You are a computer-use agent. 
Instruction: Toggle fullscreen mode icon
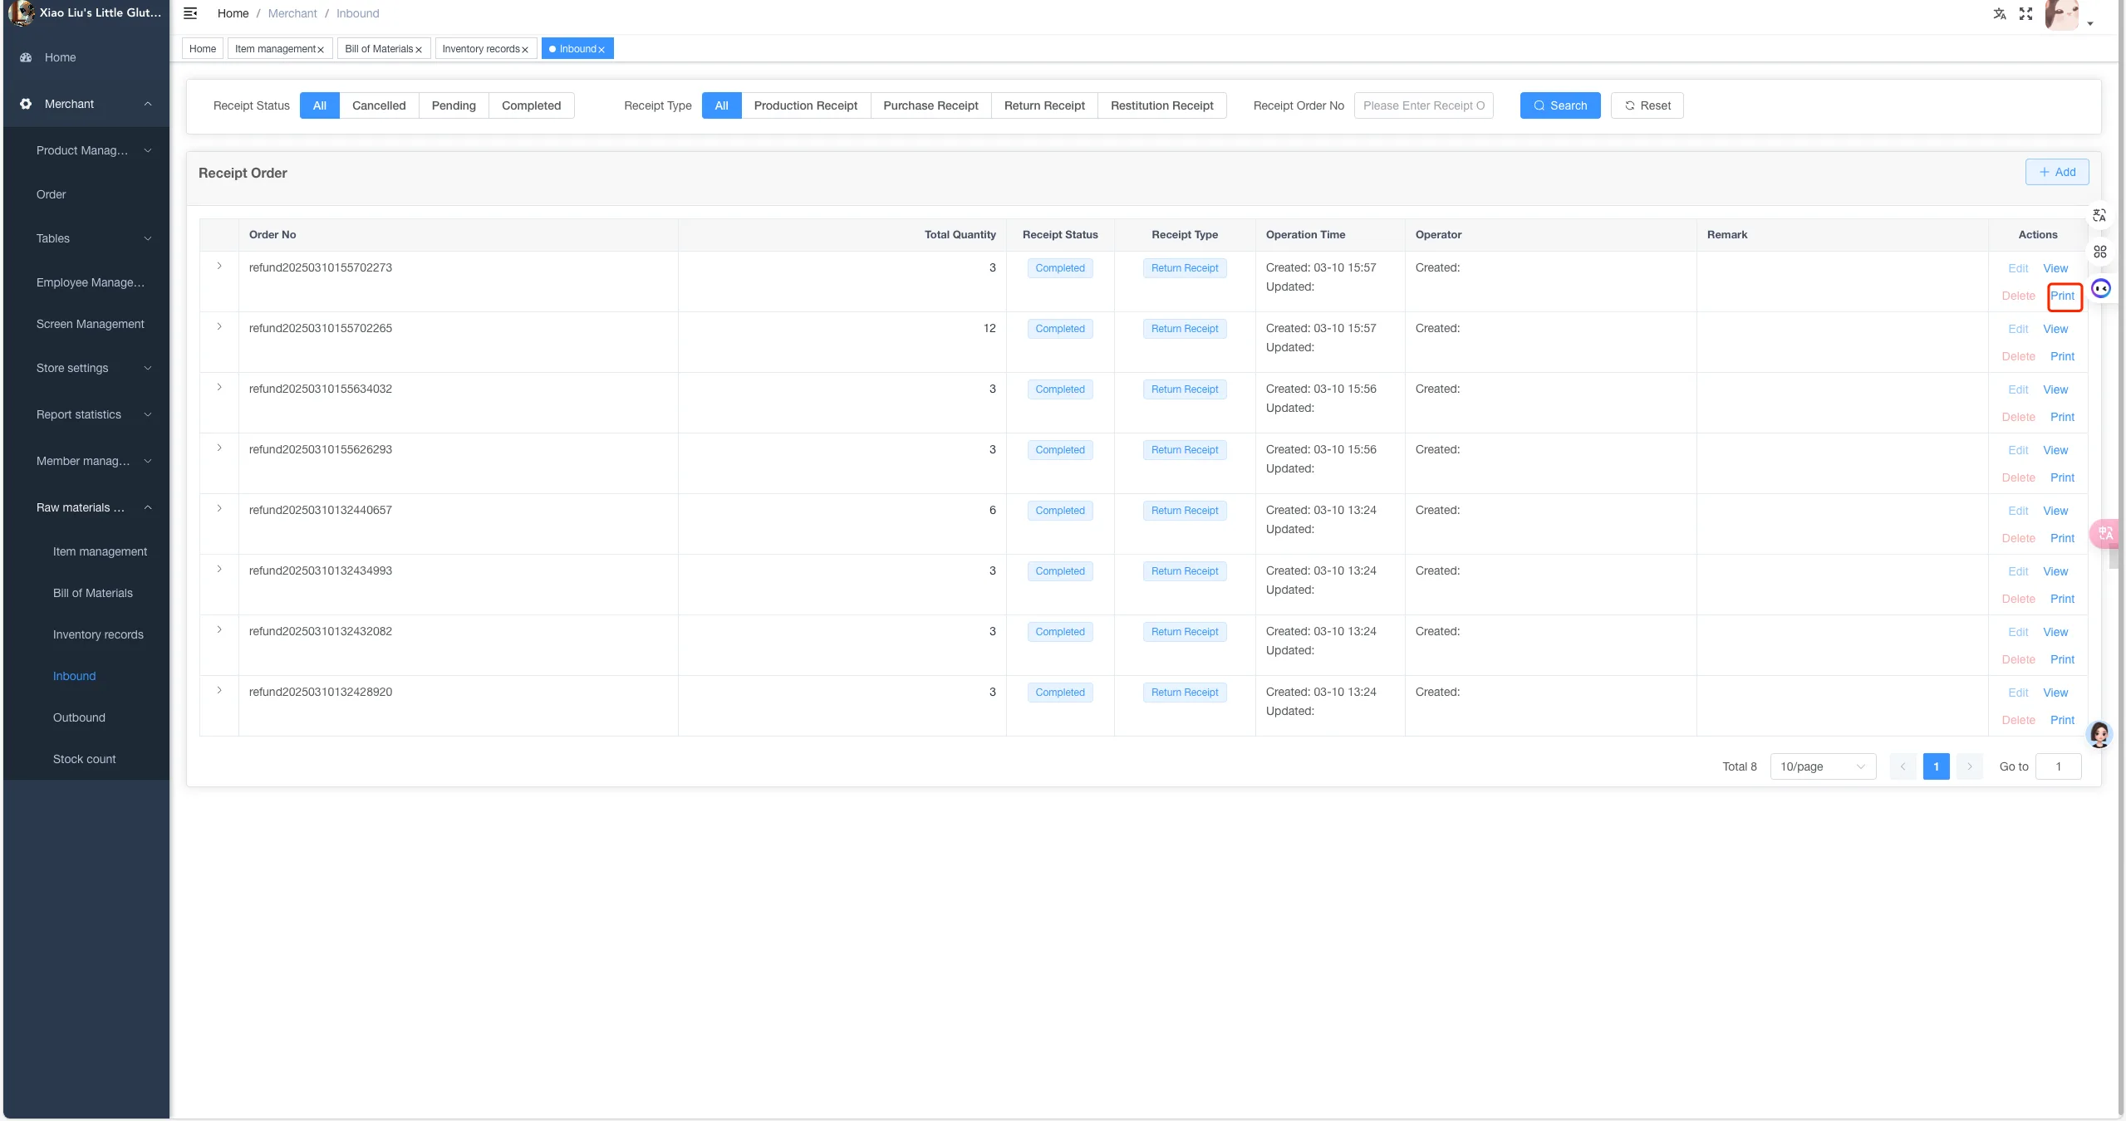click(x=2025, y=13)
